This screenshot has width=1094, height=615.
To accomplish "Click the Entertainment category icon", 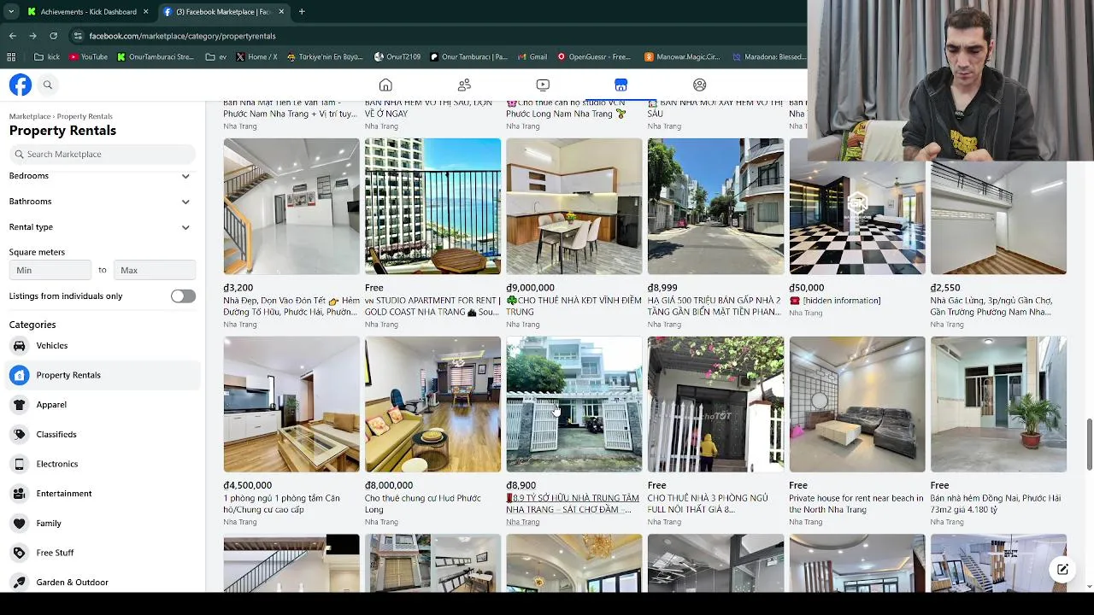I will coord(19,494).
